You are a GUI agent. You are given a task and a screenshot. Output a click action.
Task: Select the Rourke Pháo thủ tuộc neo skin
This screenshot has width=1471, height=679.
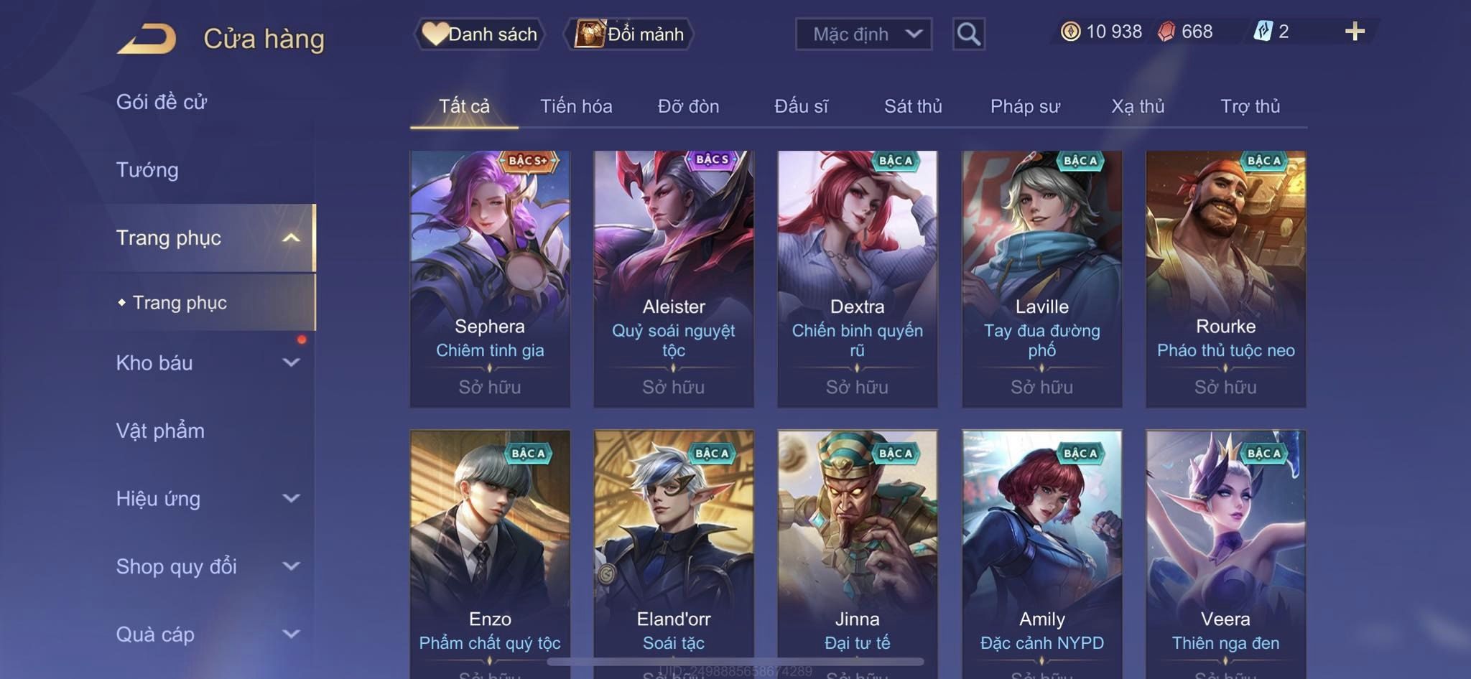[1225, 278]
